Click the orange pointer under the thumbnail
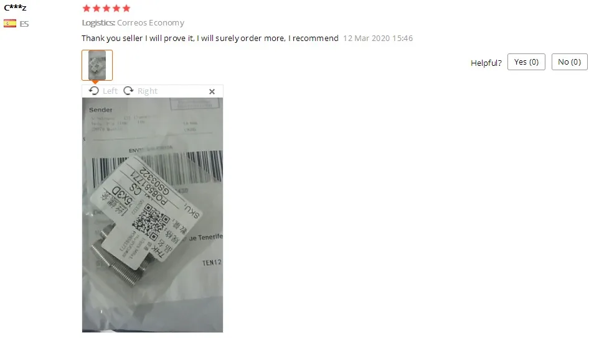Viewport: 594px width, 338px height. coord(95,82)
